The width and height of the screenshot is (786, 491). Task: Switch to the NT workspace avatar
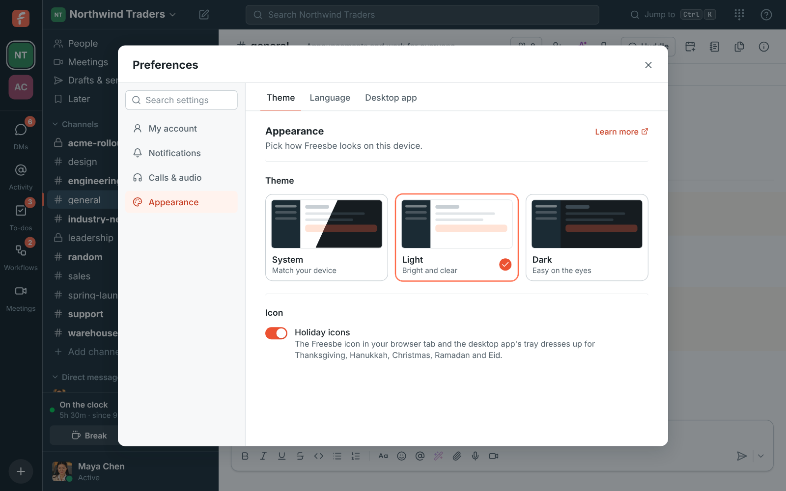pyautogui.click(x=21, y=55)
